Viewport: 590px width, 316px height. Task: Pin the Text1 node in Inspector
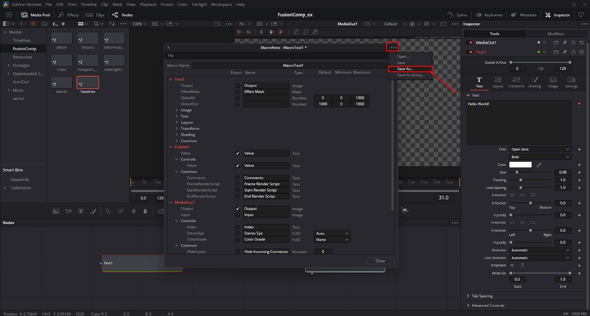pos(565,52)
